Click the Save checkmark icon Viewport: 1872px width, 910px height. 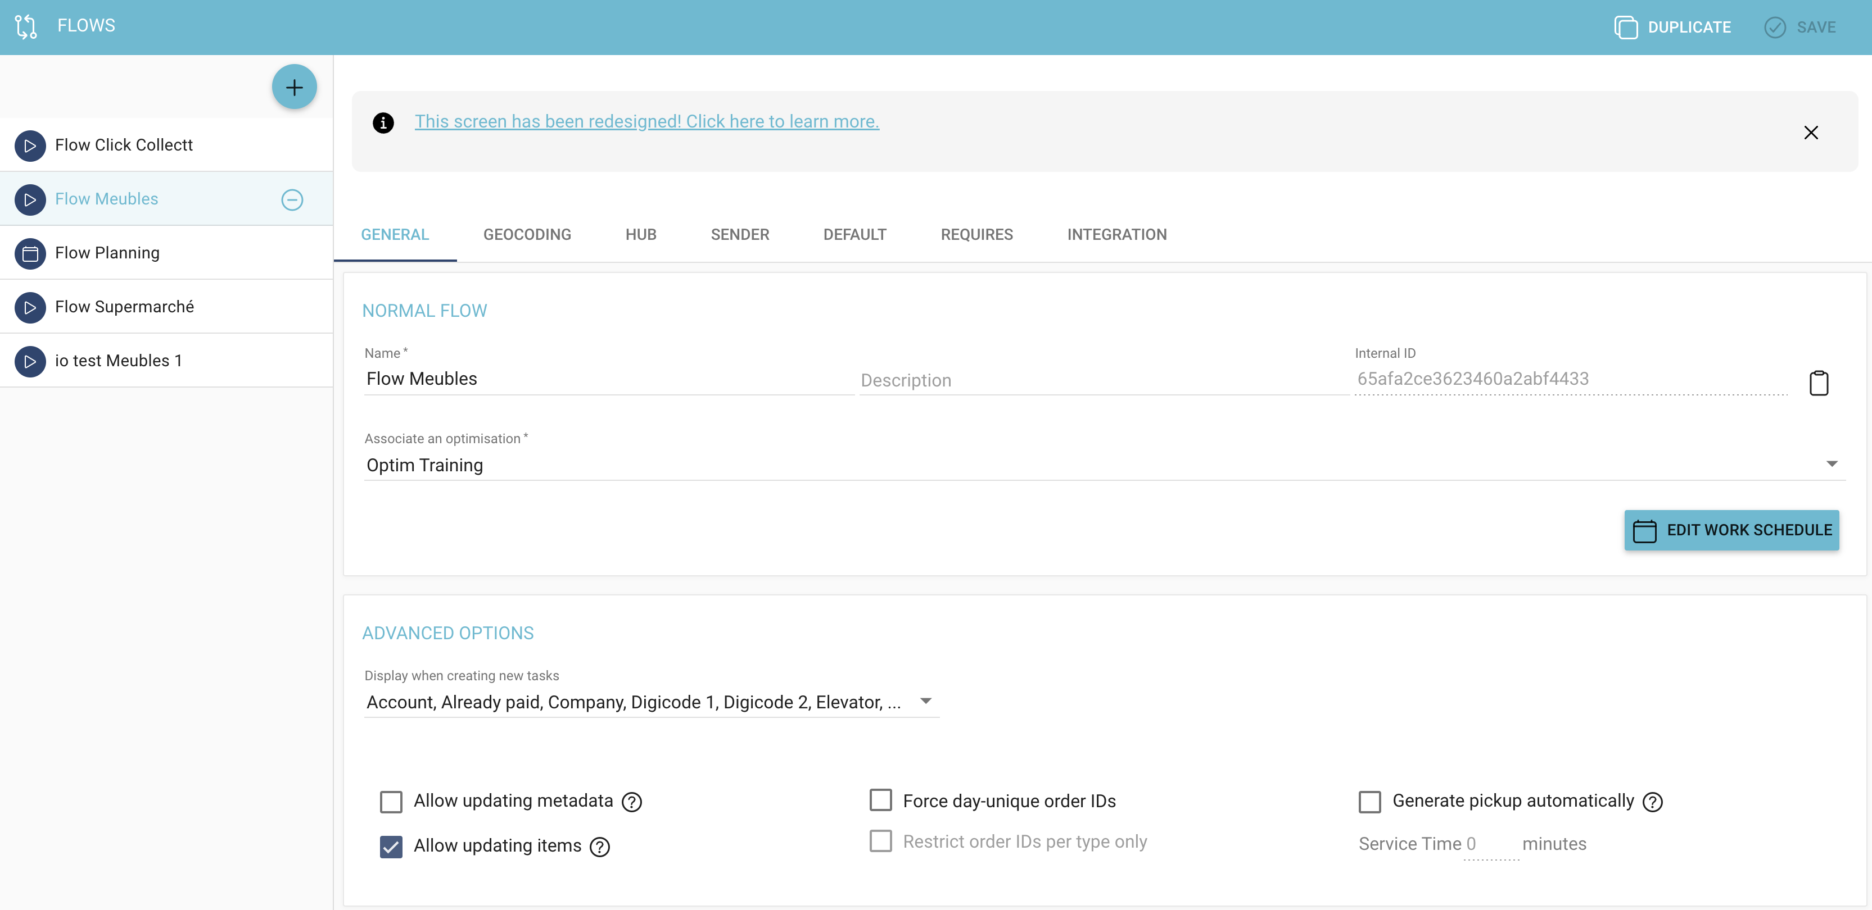tap(1775, 28)
